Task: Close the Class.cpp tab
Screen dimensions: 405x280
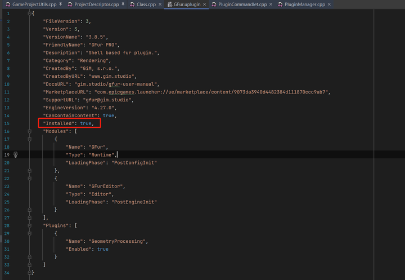Action: pos(160,5)
